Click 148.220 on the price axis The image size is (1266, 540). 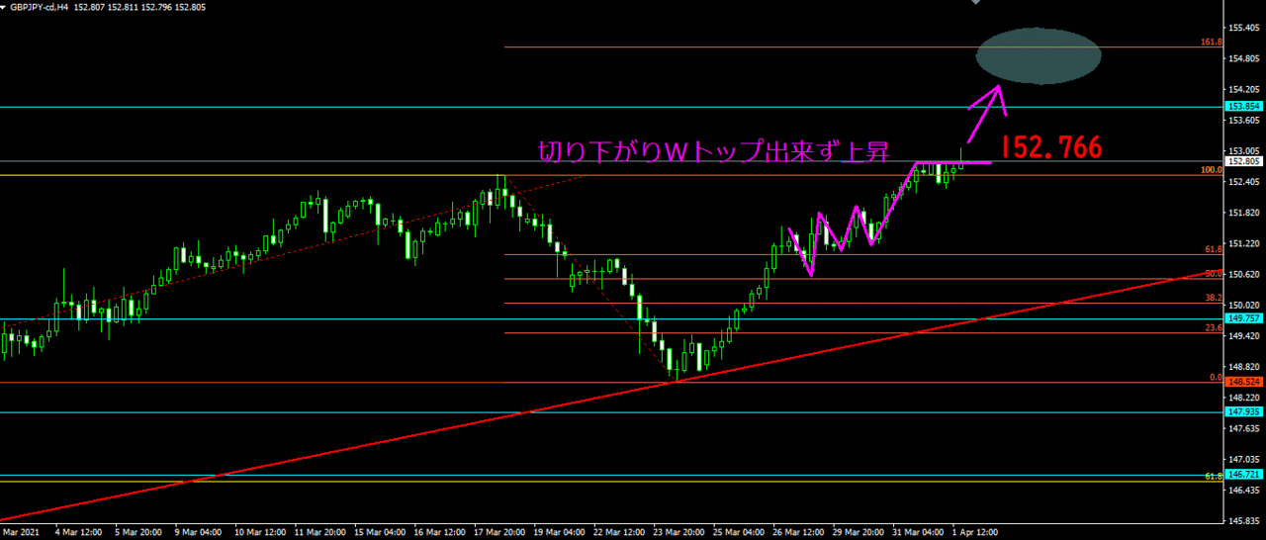(x=1244, y=397)
